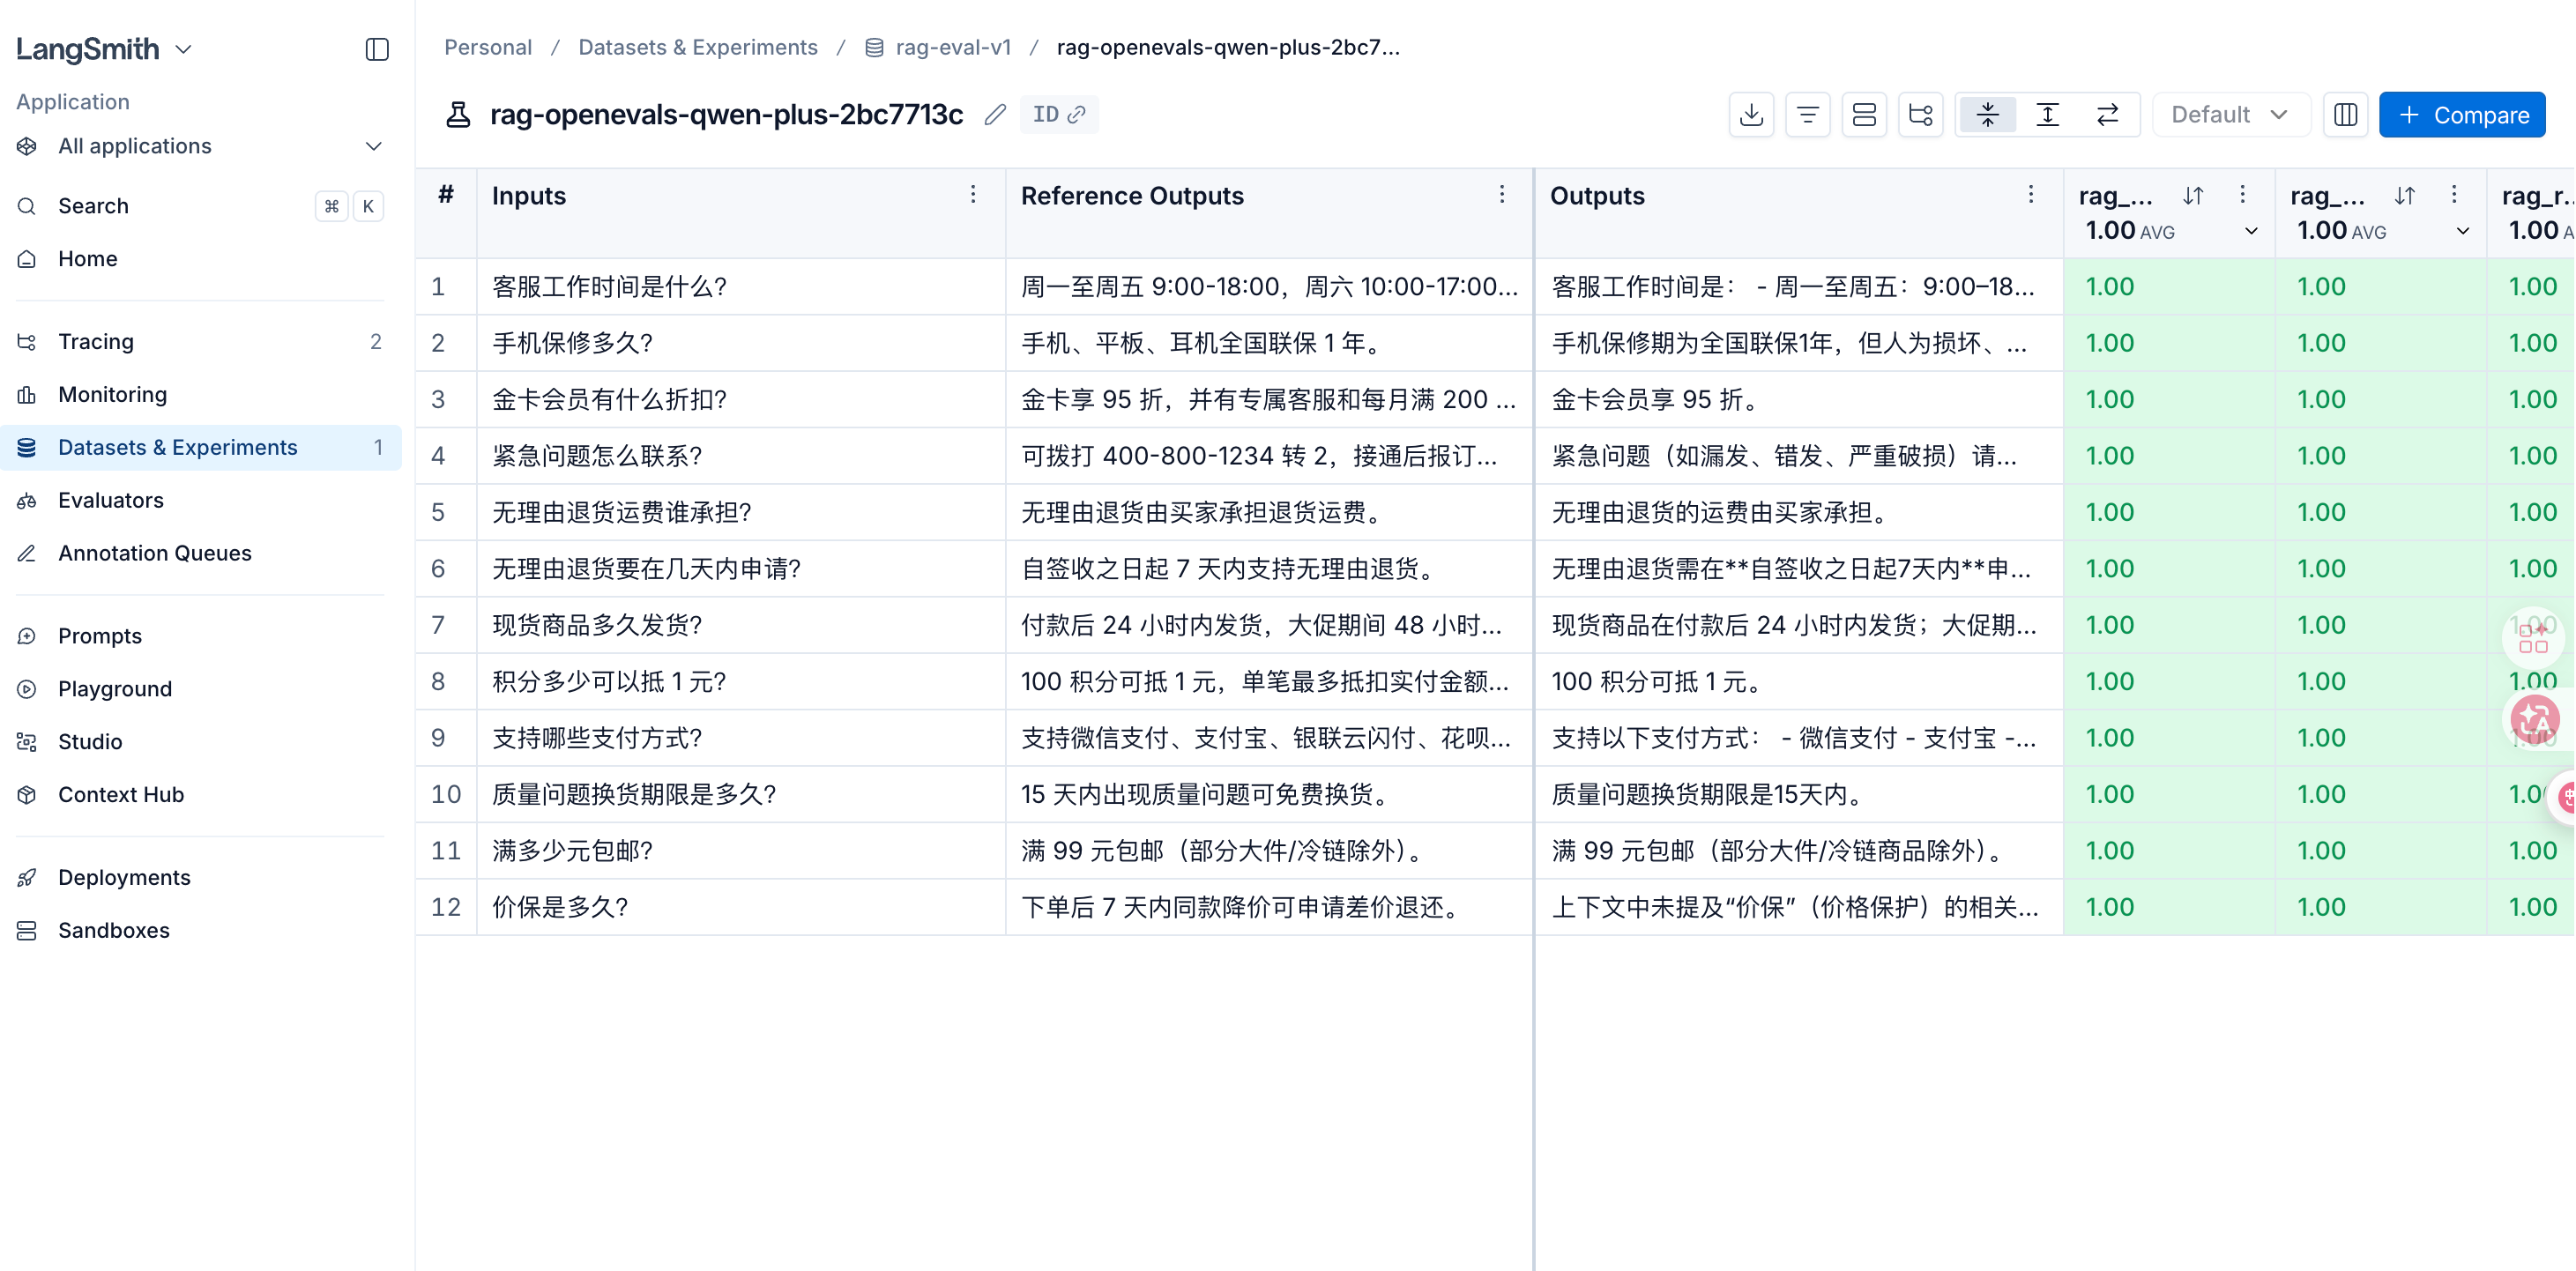Open the filter icon in toolbar
This screenshot has height=1271, width=2576.
tap(1807, 115)
